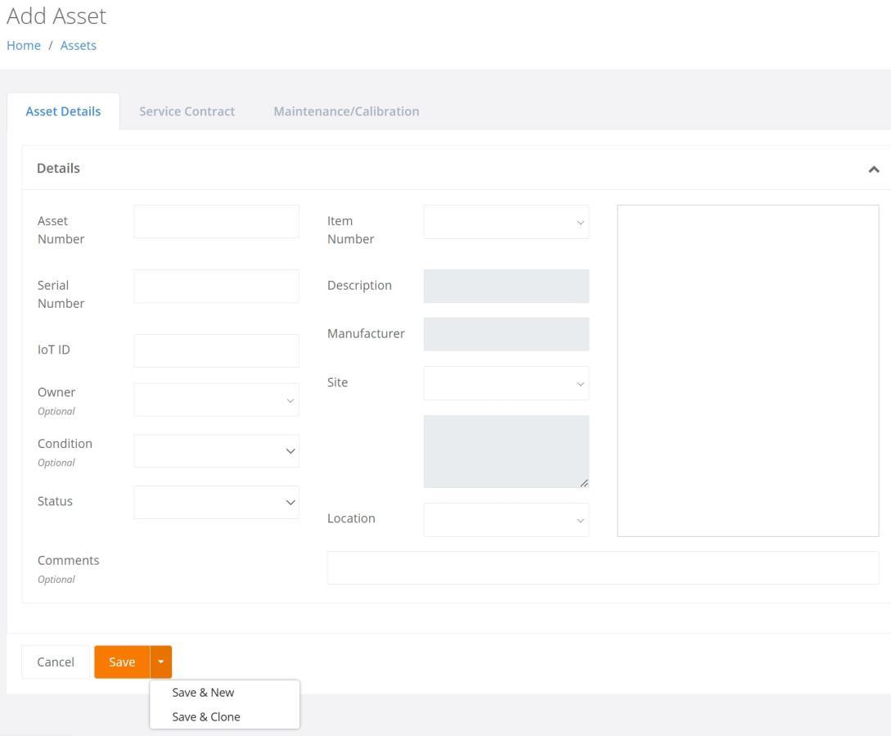Click the empty asset image box

click(748, 371)
